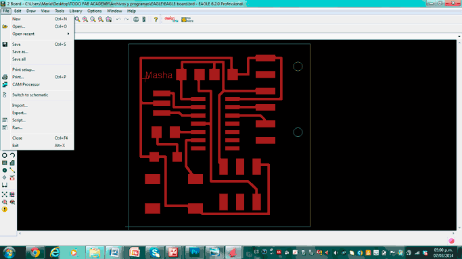The image size is (462, 259).
Task: Run the Ratsnest tool
Action: [5, 194]
